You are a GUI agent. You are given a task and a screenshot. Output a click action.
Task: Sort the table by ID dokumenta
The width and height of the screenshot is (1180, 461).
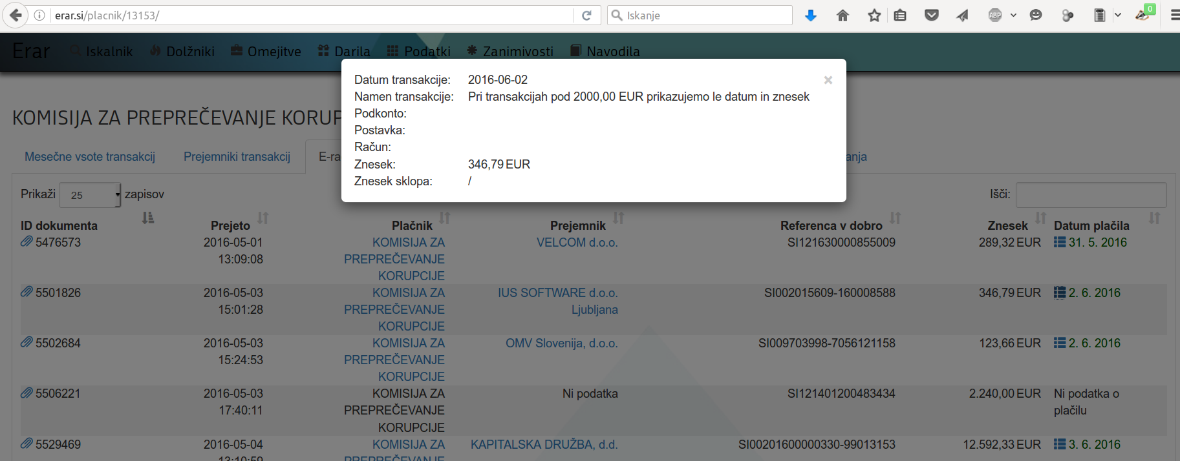148,218
